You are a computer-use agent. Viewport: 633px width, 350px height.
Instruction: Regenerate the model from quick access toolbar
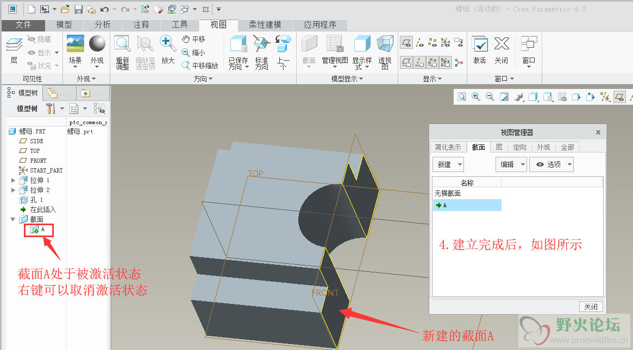145,9
